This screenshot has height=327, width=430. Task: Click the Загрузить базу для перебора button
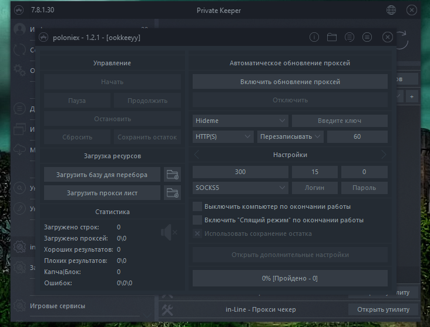click(x=102, y=175)
